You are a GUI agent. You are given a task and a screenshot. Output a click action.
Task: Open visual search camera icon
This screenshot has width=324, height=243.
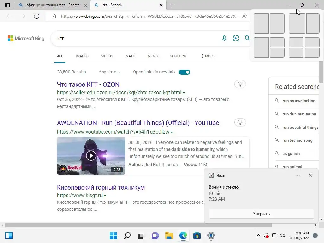tap(235, 38)
